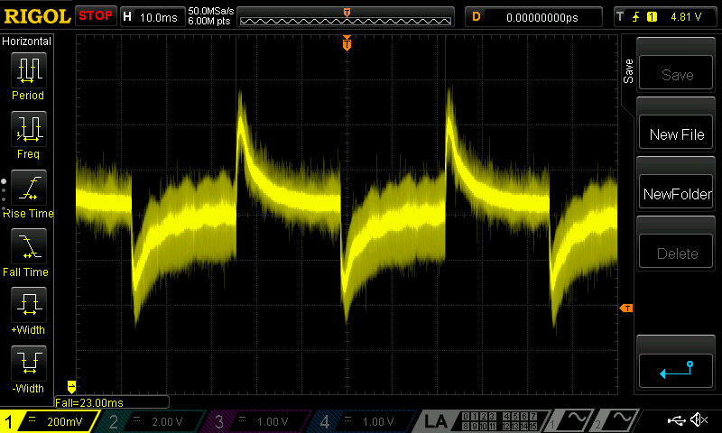Add the -Width measurement
Screen dimensions: 722x433
pyautogui.click(x=28, y=370)
